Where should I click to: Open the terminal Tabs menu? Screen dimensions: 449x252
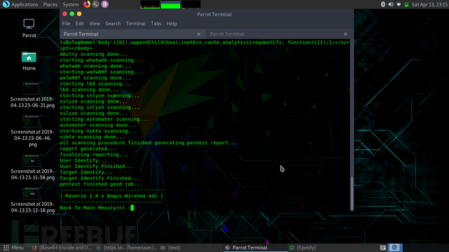click(x=156, y=23)
